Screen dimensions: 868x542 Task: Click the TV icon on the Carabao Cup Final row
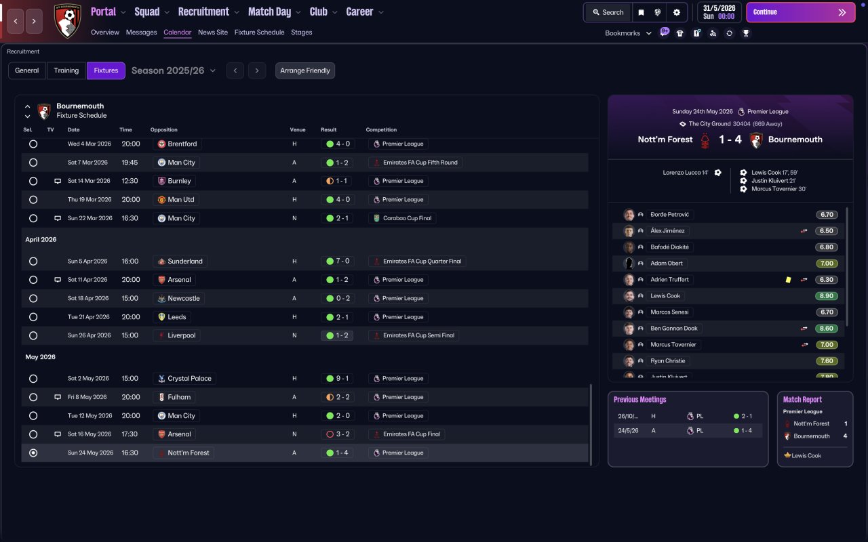58,219
